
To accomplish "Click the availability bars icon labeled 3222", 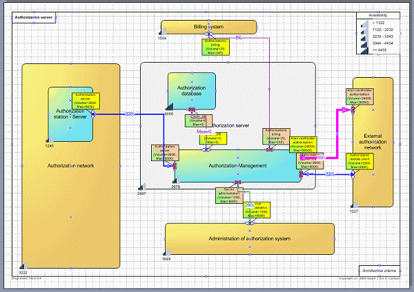I will click(x=23, y=266).
